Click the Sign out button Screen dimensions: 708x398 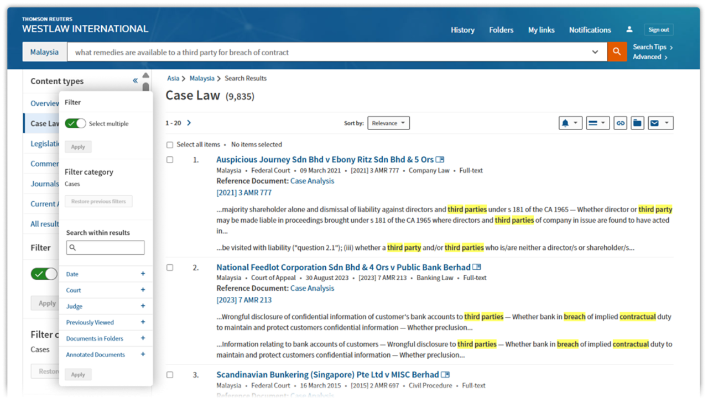(x=658, y=30)
